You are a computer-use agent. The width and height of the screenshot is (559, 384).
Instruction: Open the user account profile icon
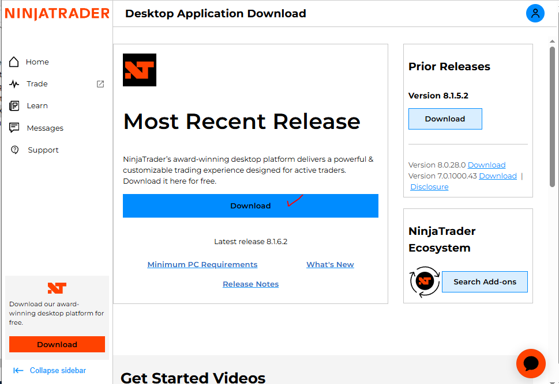pos(535,13)
